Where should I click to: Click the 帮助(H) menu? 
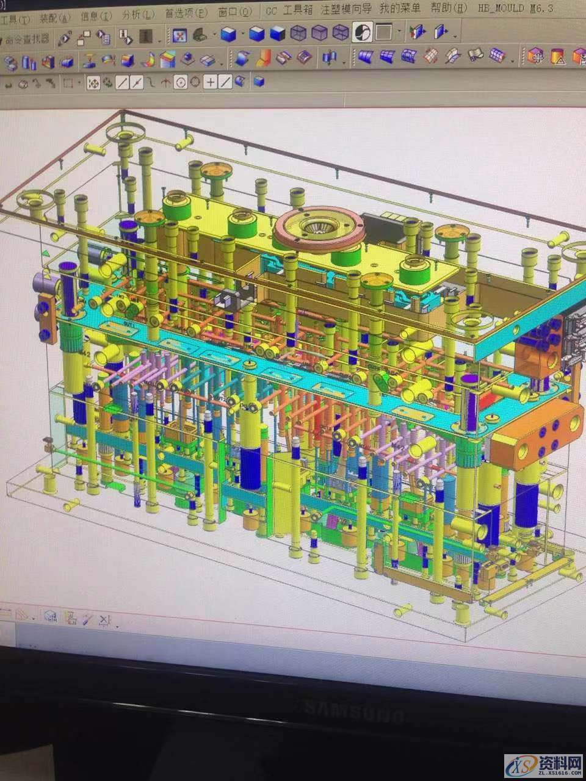[448, 8]
